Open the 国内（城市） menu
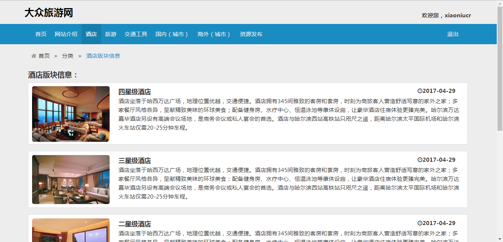Viewport: 503px width, 242px height. click(172, 34)
